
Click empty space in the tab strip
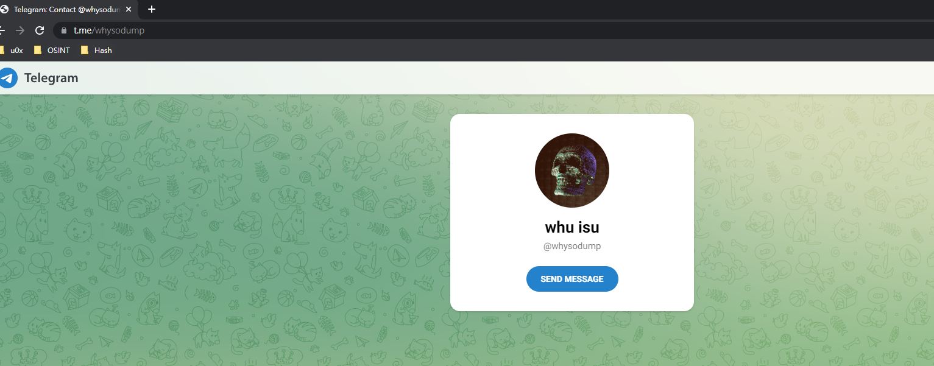point(548,9)
